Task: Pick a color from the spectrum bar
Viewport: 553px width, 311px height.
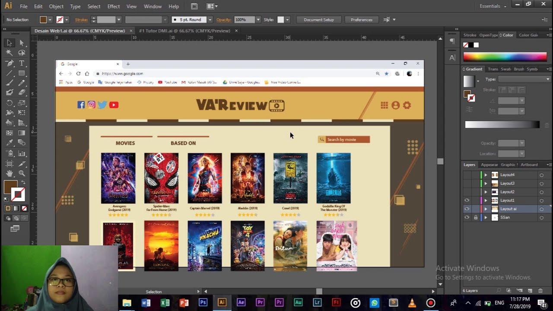Action: (505, 57)
